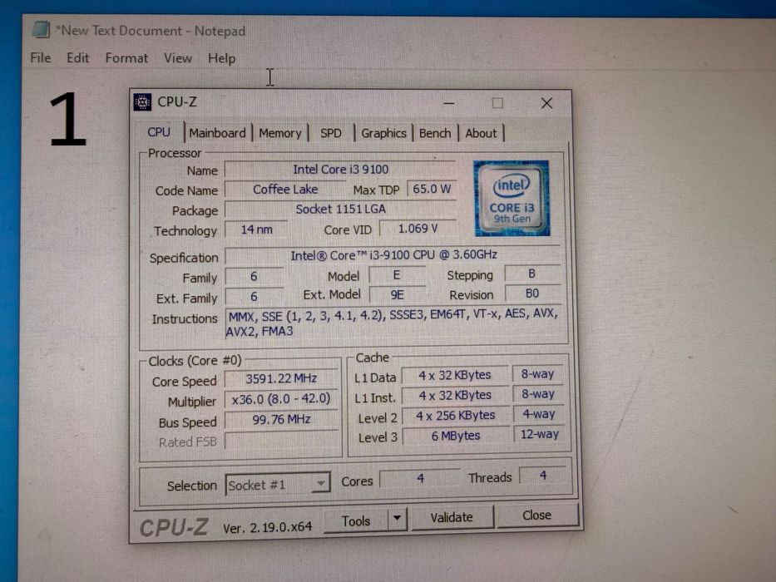Switch to the Memory tab
776x582 pixels.
[280, 133]
